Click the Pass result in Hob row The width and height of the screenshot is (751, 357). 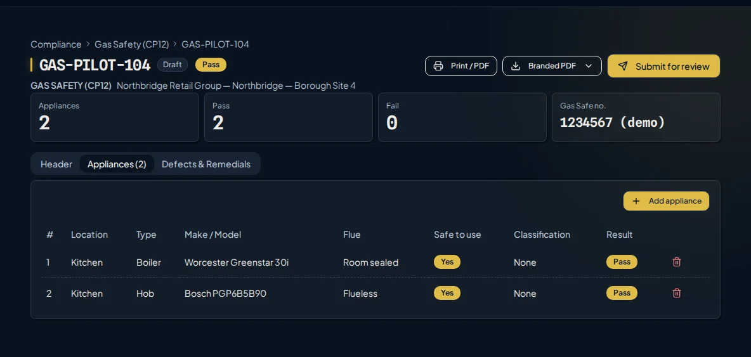coord(622,293)
